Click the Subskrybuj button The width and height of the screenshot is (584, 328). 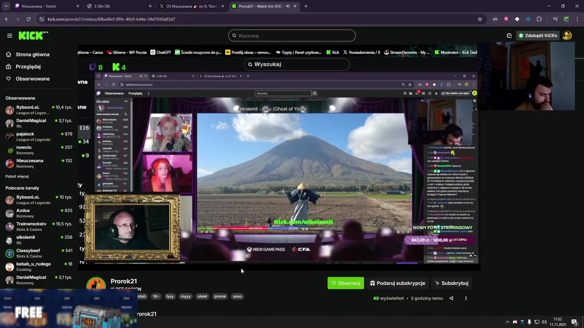coord(452,283)
